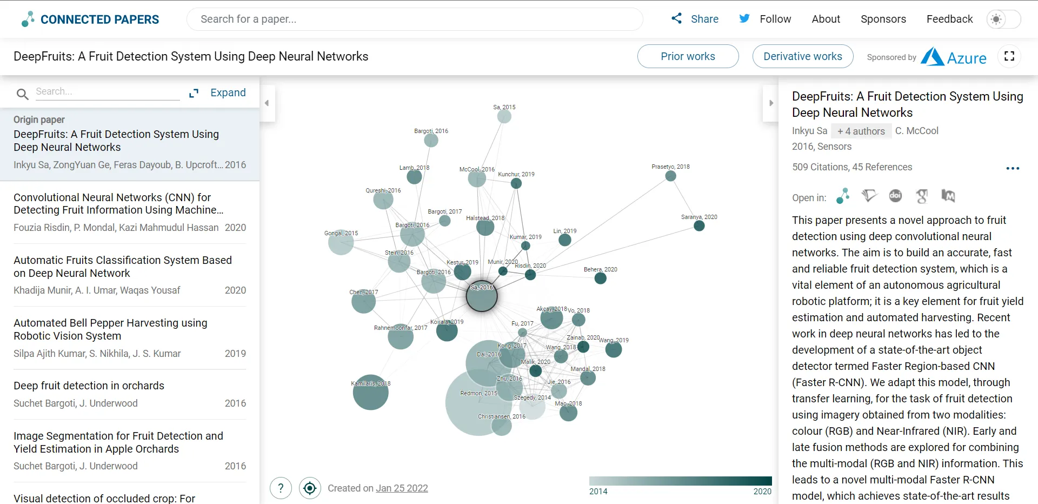
Task: Open the help question mark icon
Action: [281, 488]
